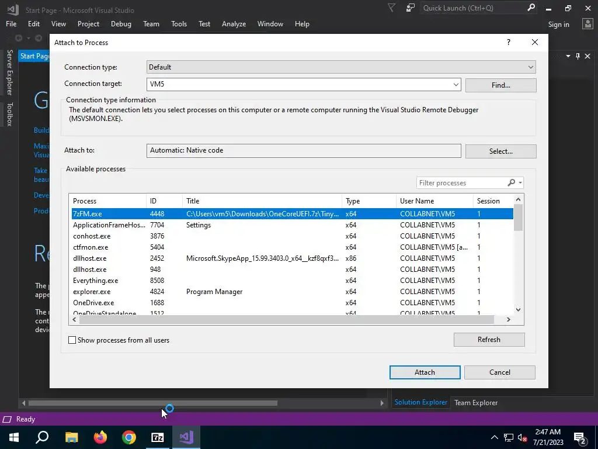Open Windows Start menu
This screenshot has width=598, height=449.
point(14,437)
